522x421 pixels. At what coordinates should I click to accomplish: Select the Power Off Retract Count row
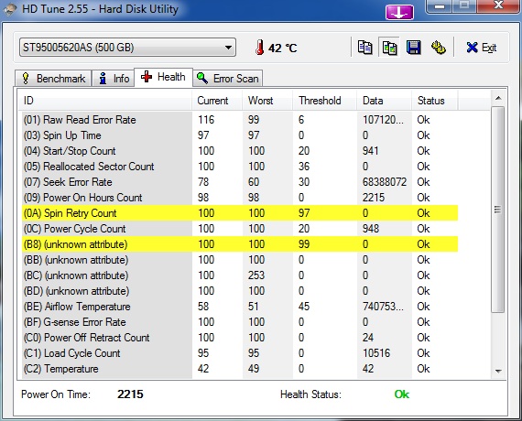(x=240, y=338)
